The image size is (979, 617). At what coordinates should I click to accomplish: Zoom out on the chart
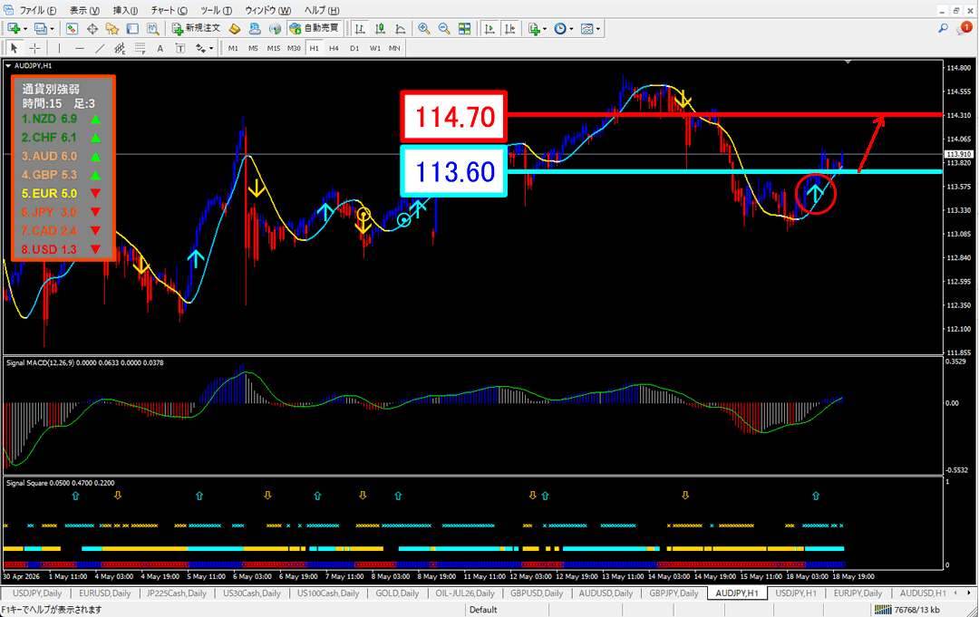pos(444,29)
